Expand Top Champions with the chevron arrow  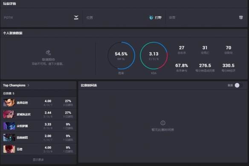pos(28,85)
